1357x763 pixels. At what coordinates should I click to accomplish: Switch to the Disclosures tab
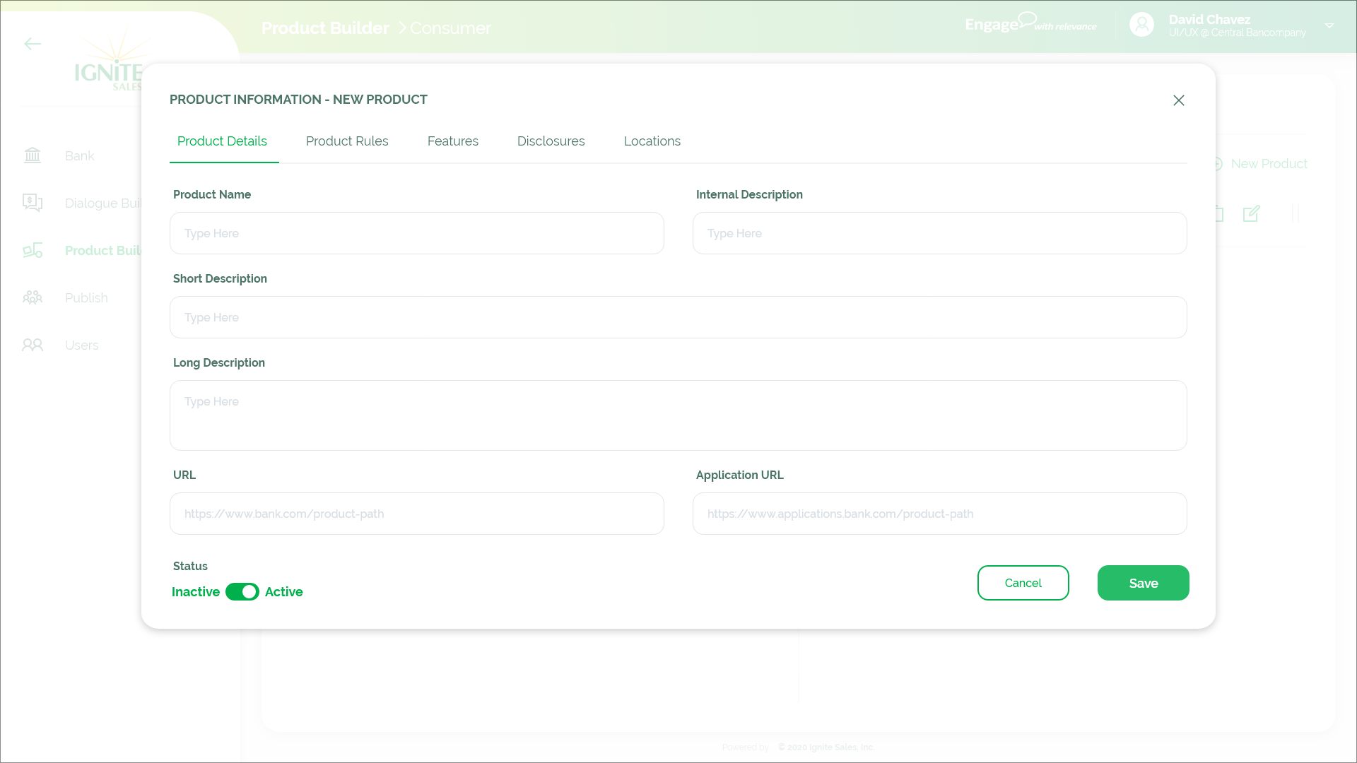tap(551, 141)
